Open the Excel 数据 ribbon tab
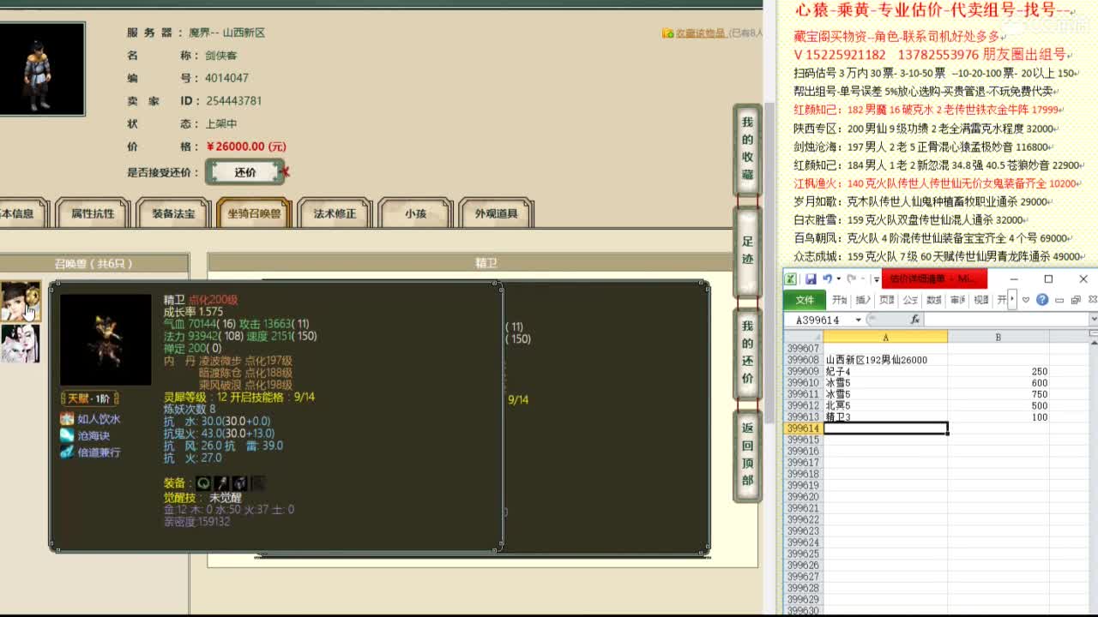The height and width of the screenshot is (617, 1098). click(x=935, y=300)
